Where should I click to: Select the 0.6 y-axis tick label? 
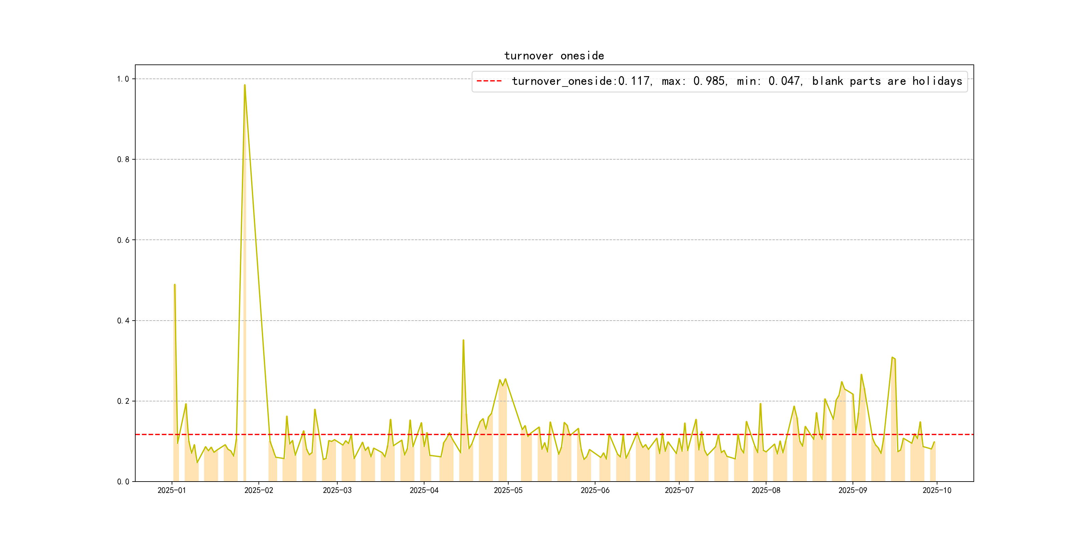click(x=123, y=240)
